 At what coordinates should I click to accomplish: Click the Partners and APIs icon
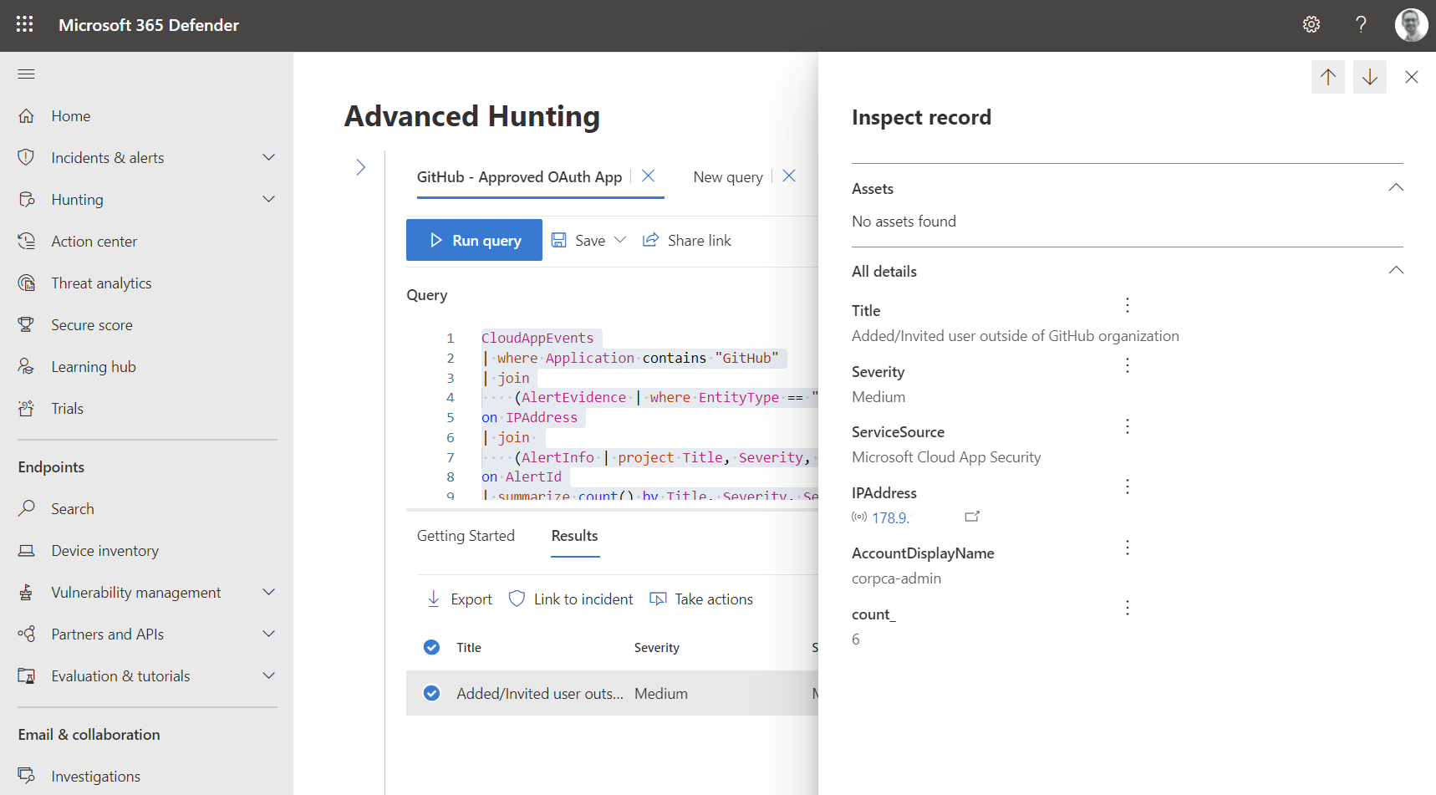(27, 634)
